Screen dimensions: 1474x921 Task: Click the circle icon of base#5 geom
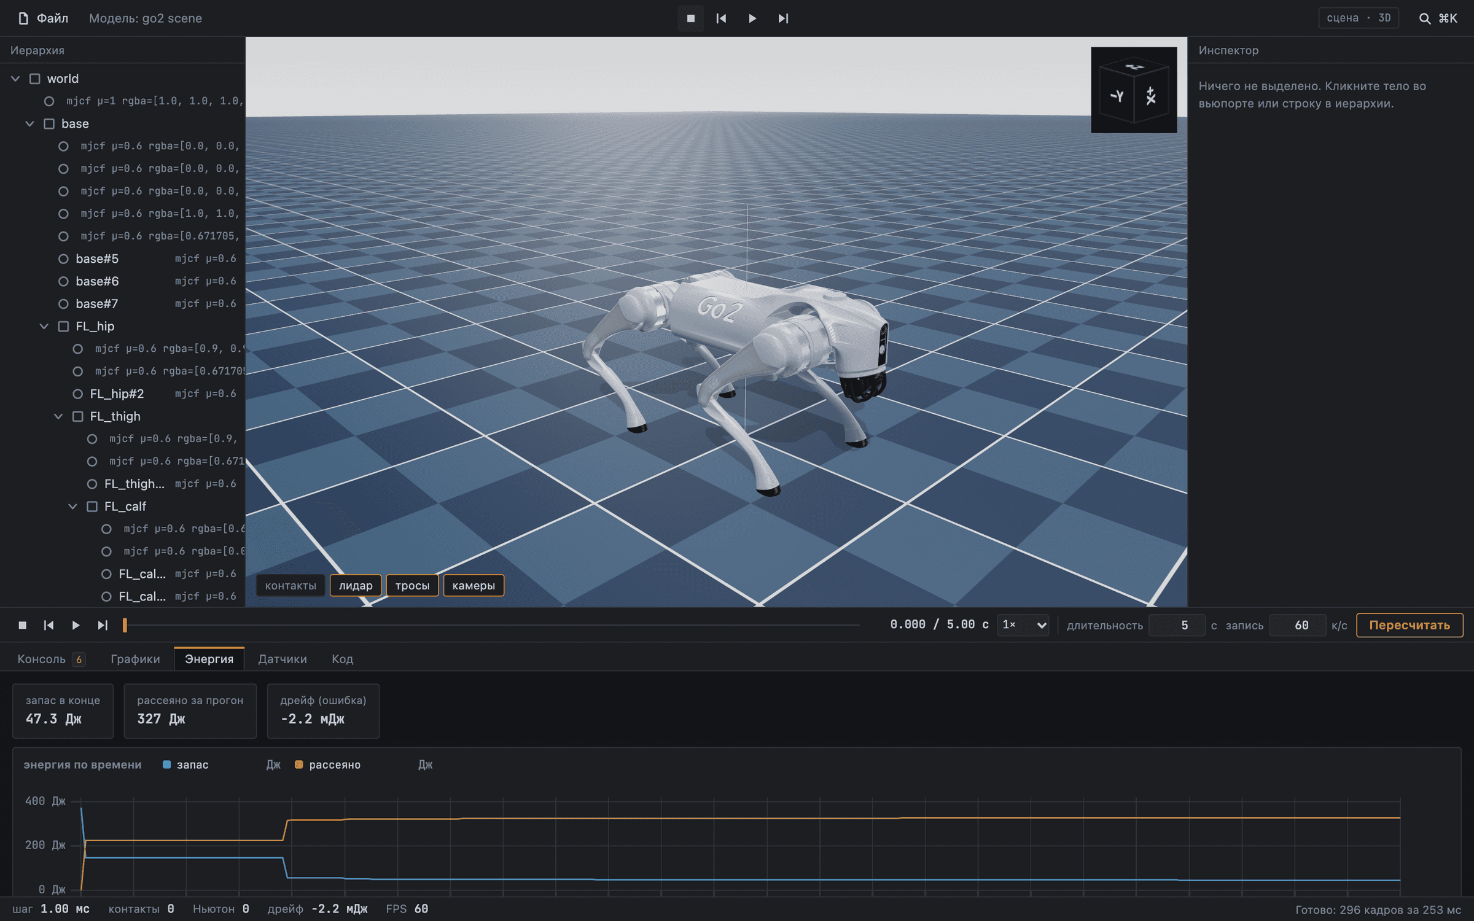(63, 259)
